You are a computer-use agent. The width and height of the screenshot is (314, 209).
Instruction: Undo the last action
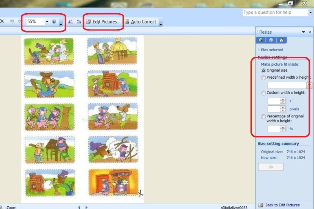(x=12, y=21)
